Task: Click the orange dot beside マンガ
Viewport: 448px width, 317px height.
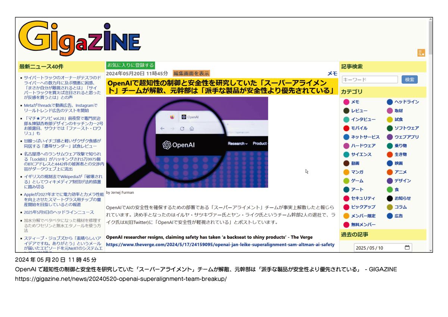Action: click(346, 172)
